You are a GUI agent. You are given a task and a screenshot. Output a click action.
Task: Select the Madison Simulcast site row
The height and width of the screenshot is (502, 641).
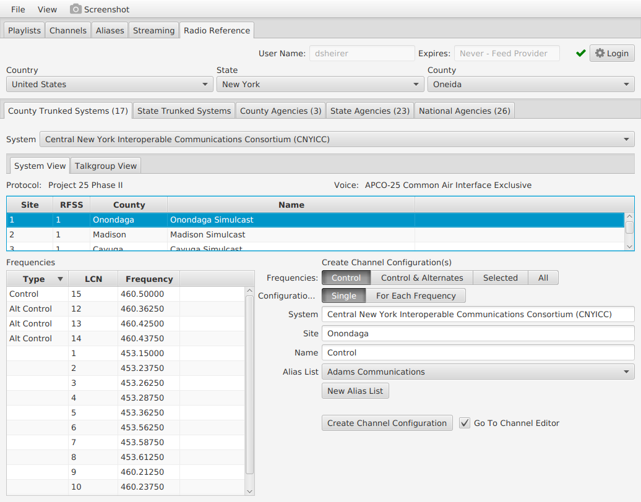[x=316, y=234]
